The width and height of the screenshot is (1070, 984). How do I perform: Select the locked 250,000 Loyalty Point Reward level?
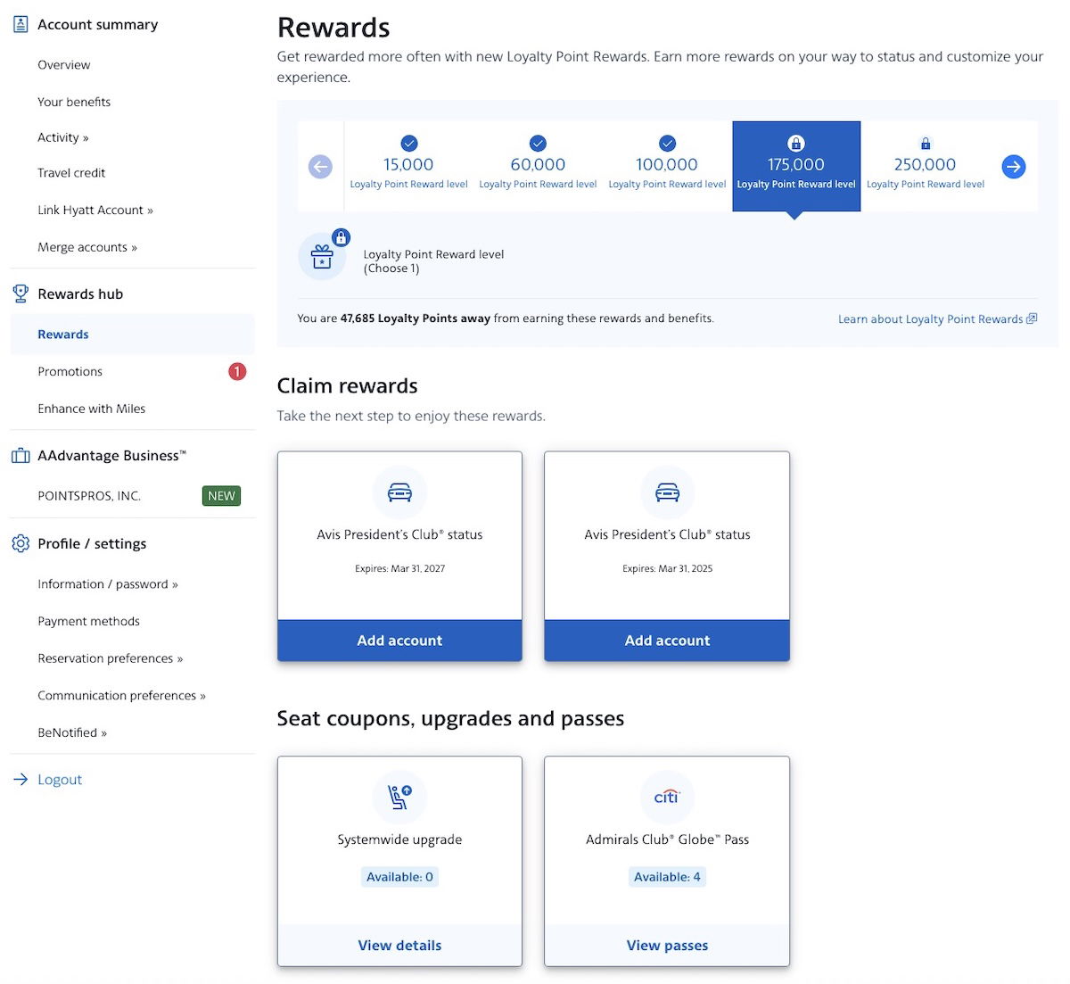point(925,166)
